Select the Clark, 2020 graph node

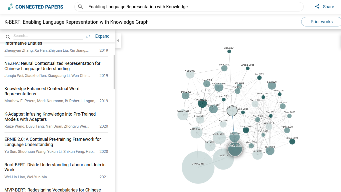tap(235, 149)
